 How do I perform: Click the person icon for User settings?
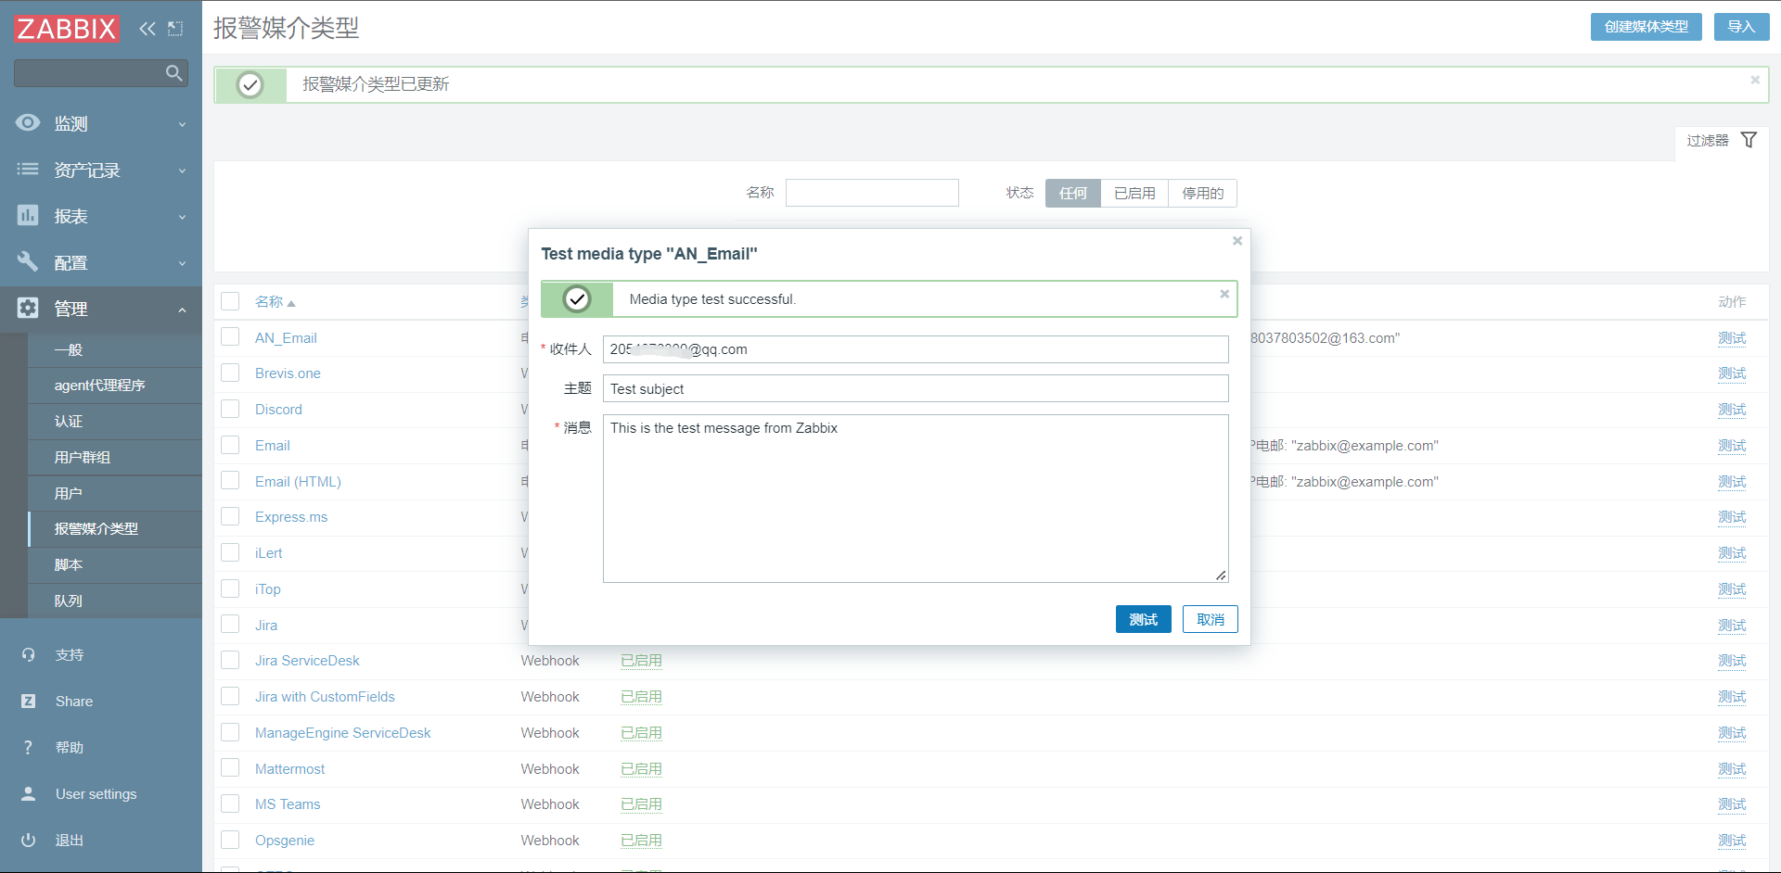pyautogui.click(x=28, y=793)
